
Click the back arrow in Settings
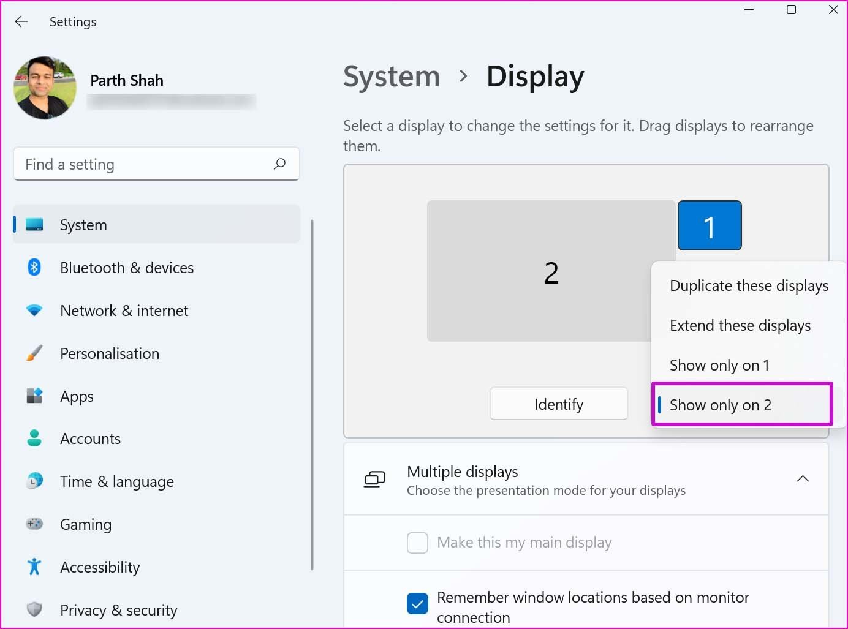point(21,21)
